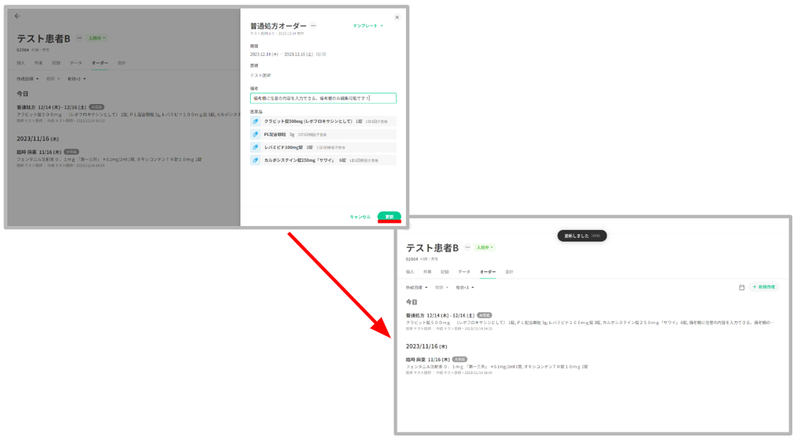Click the pill icon for カルボシステイン錠250mg

(x=256, y=160)
